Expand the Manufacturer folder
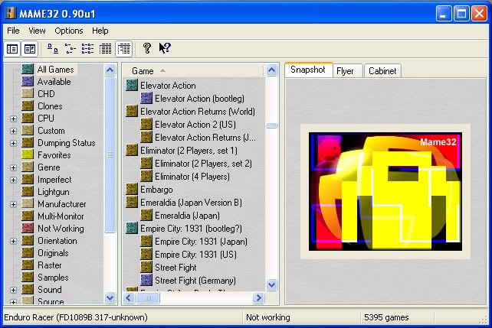Viewport: 492px width, 328px height. 13,204
